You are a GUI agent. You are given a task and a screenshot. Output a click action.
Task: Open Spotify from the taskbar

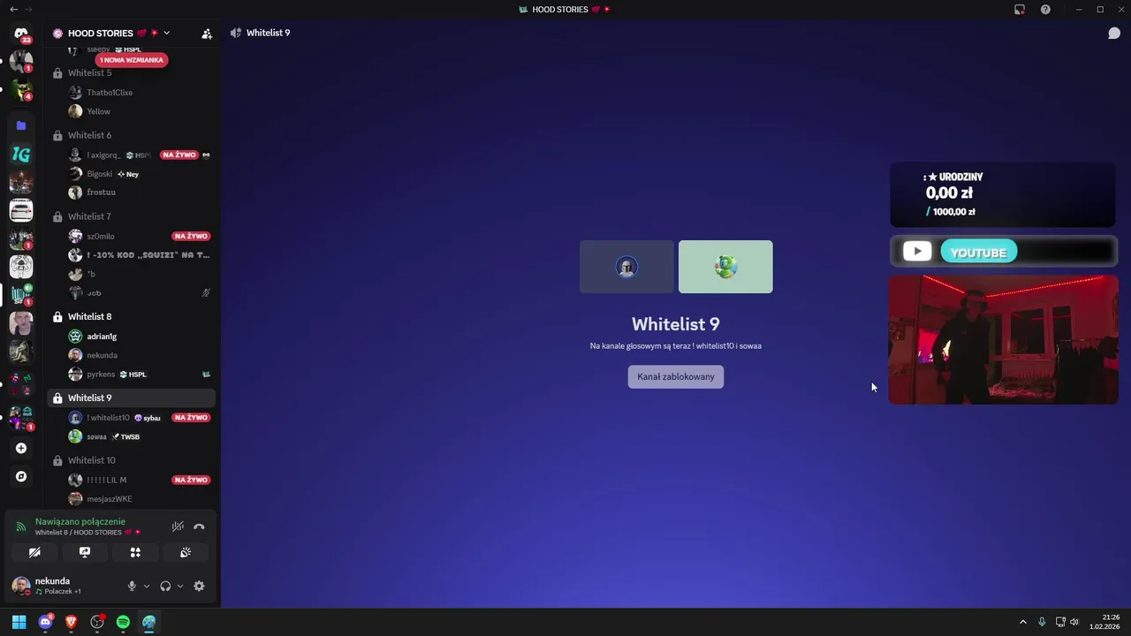point(123,622)
